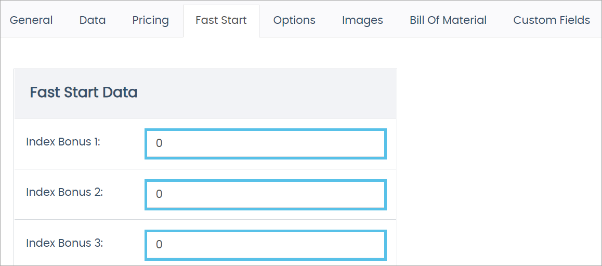This screenshot has width=602, height=266.
Task: Switch to the Images tab
Action: click(x=362, y=20)
